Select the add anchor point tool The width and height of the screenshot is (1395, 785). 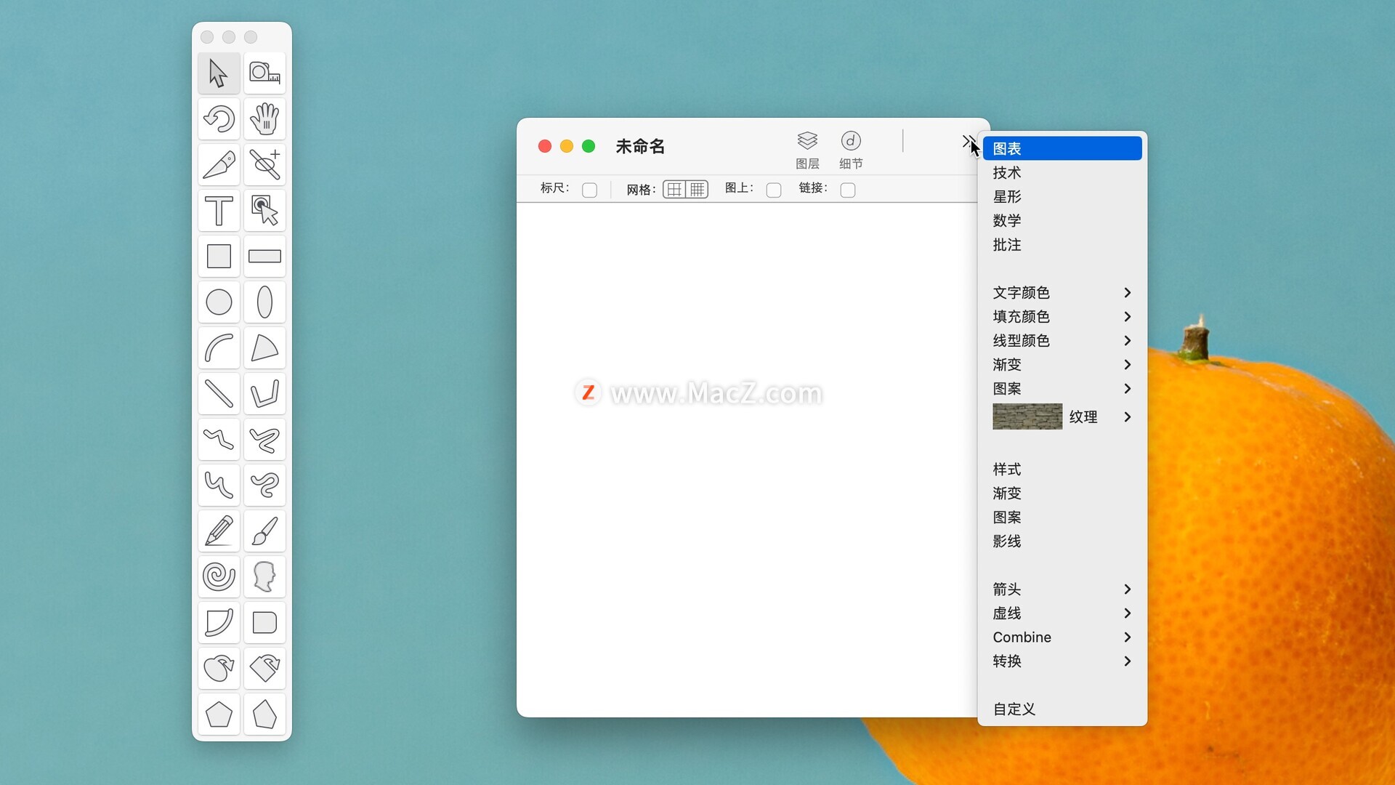click(264, 164)
